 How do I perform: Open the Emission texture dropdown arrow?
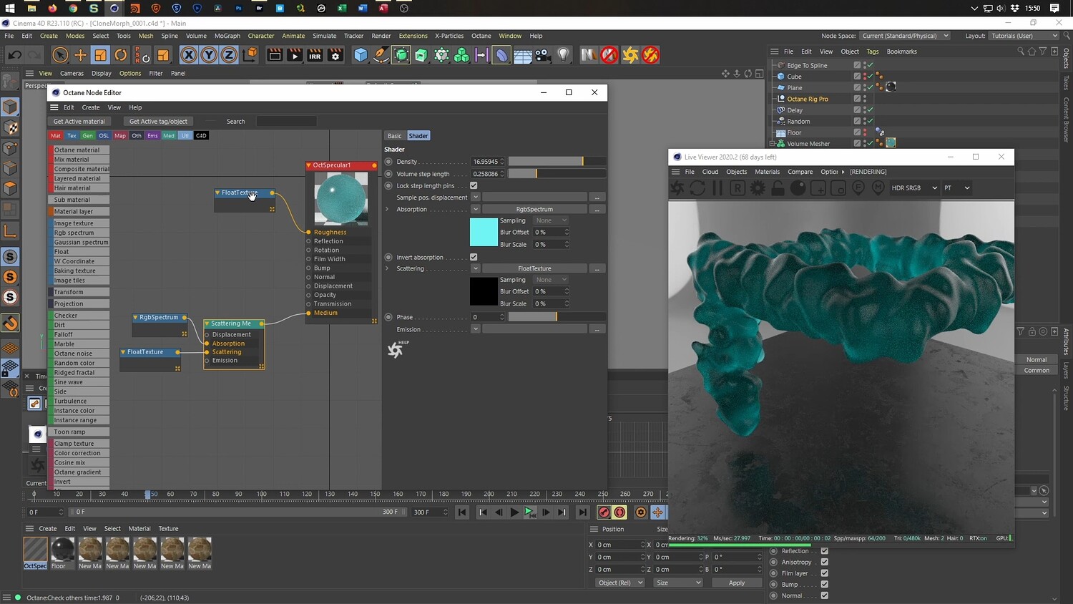[475, 329]
